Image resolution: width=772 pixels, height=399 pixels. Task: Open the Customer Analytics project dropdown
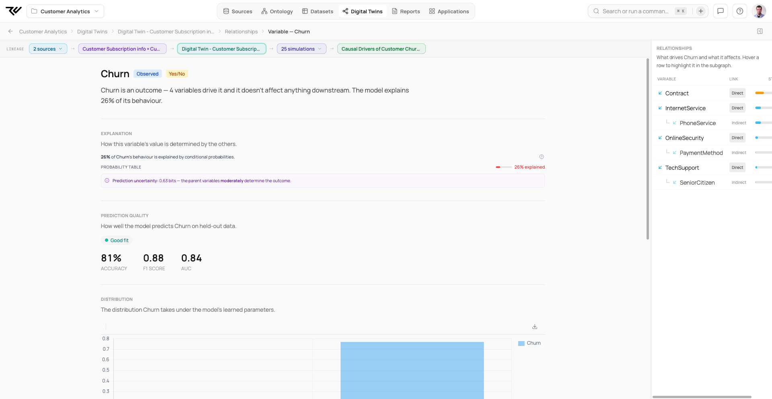tap(65, 11)
